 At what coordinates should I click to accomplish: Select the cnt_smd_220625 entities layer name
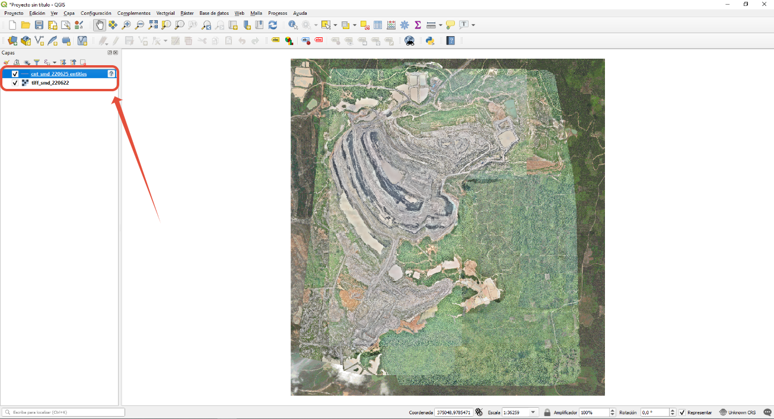pyautogui.click(x=59, y=74)
